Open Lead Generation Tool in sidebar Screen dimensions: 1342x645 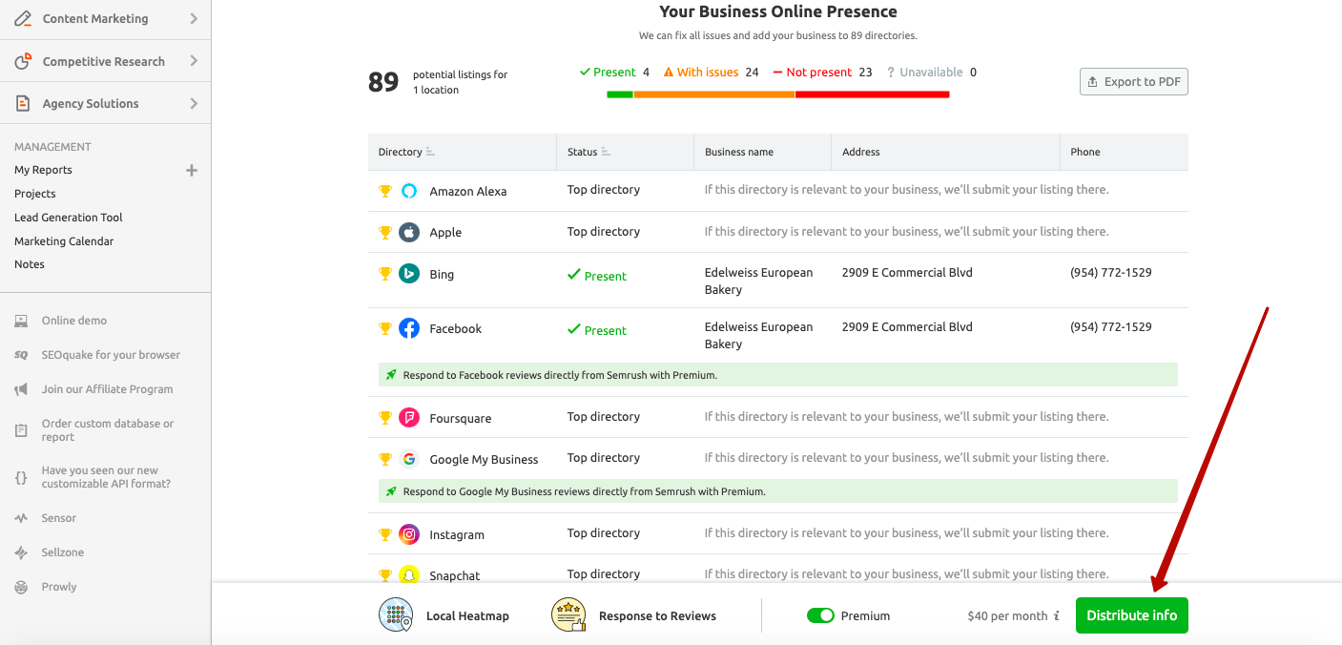[x=69, y=218]
